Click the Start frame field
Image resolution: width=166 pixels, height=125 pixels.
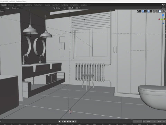[x=151, y=122]
